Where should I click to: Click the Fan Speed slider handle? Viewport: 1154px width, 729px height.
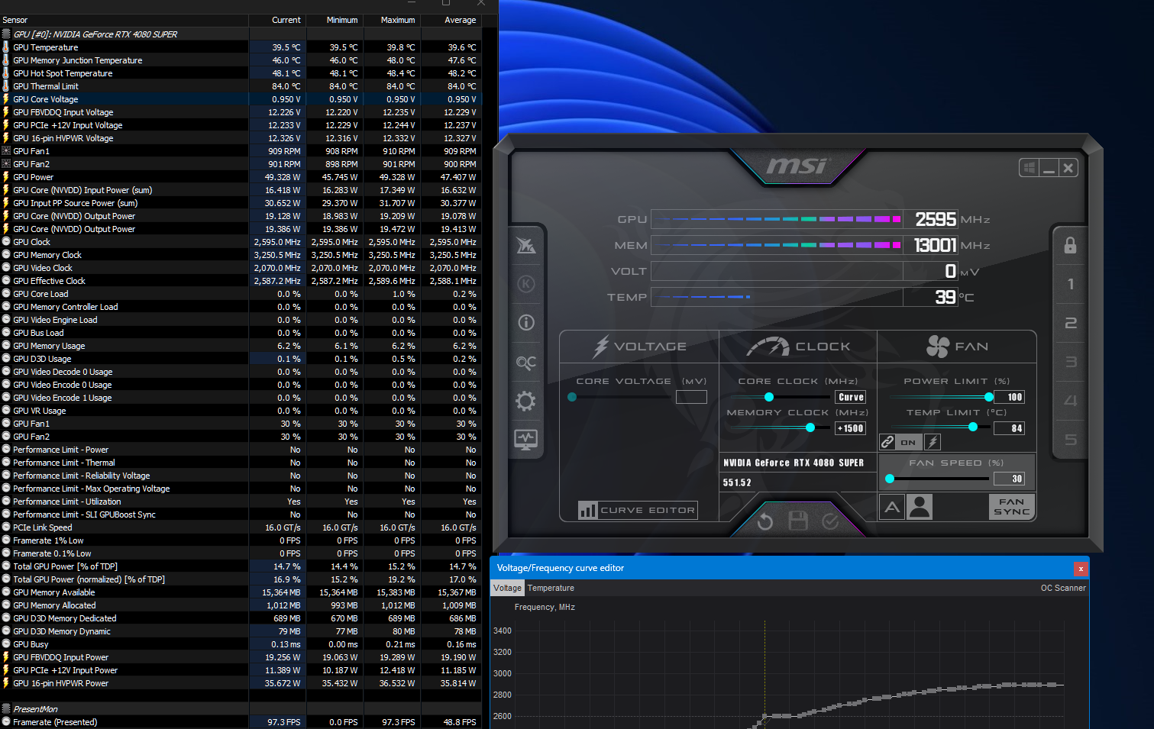click(890, 479)
